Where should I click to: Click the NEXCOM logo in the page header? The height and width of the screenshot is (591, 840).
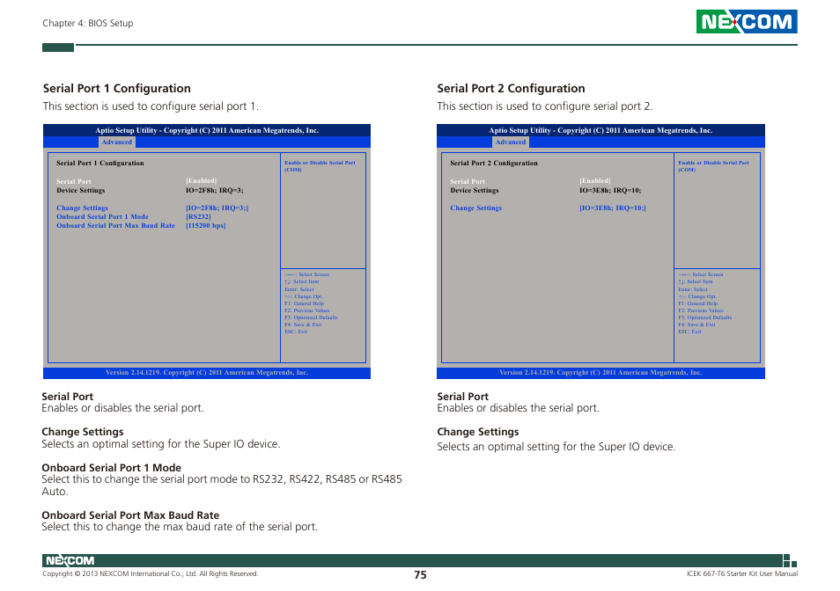click(x=747, y=21)
